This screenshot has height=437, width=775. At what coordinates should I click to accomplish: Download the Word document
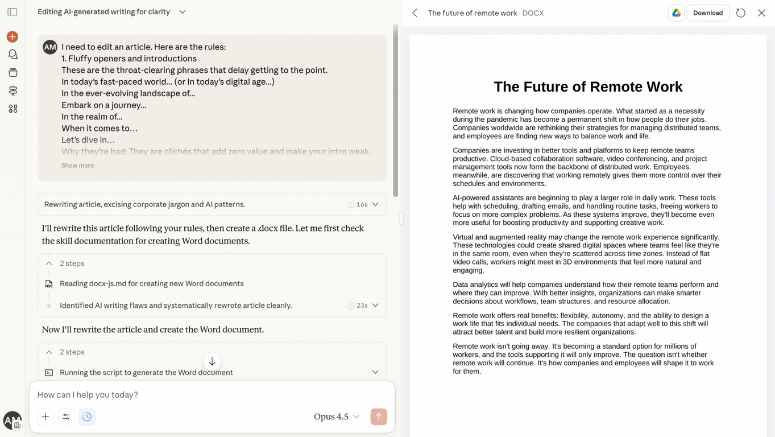pyautogui.click(x=707, y=12)
